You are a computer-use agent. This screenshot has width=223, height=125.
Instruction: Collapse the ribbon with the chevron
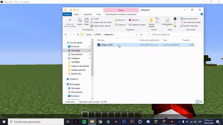pyautogui.click(x=198, y=14)
